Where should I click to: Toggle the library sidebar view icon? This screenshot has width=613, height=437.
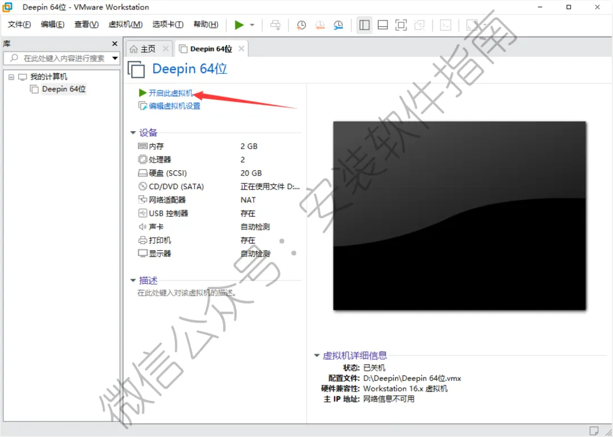364,25
